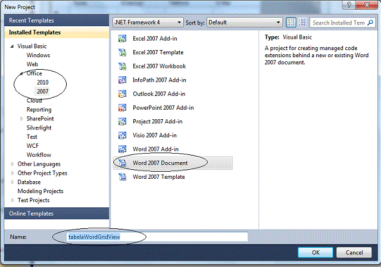The width and height of the screenshot is (381, 267).
Task: Close the New Project dialog
Action: click(367, 5)
